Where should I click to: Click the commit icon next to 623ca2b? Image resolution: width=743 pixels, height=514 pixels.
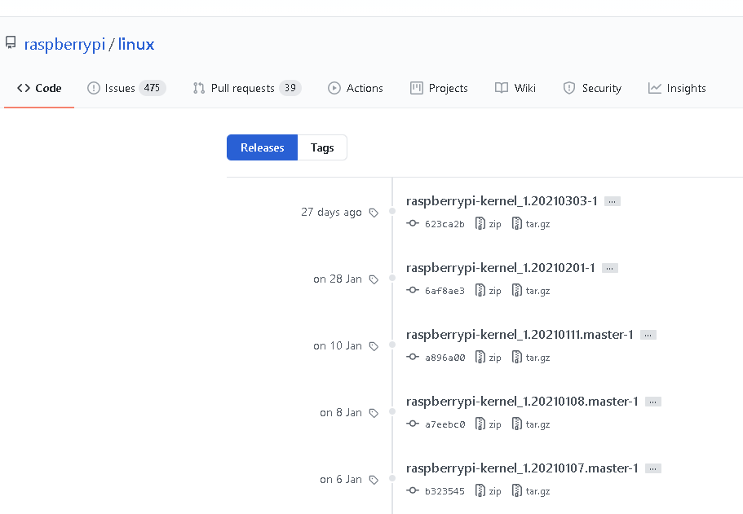click(x=413, y=223)
